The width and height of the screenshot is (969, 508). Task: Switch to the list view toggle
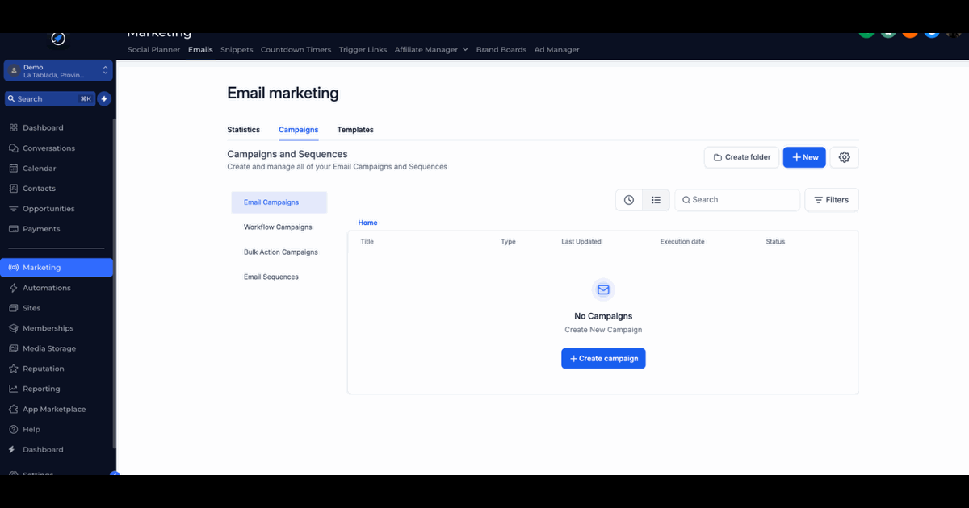click(656, 200)
